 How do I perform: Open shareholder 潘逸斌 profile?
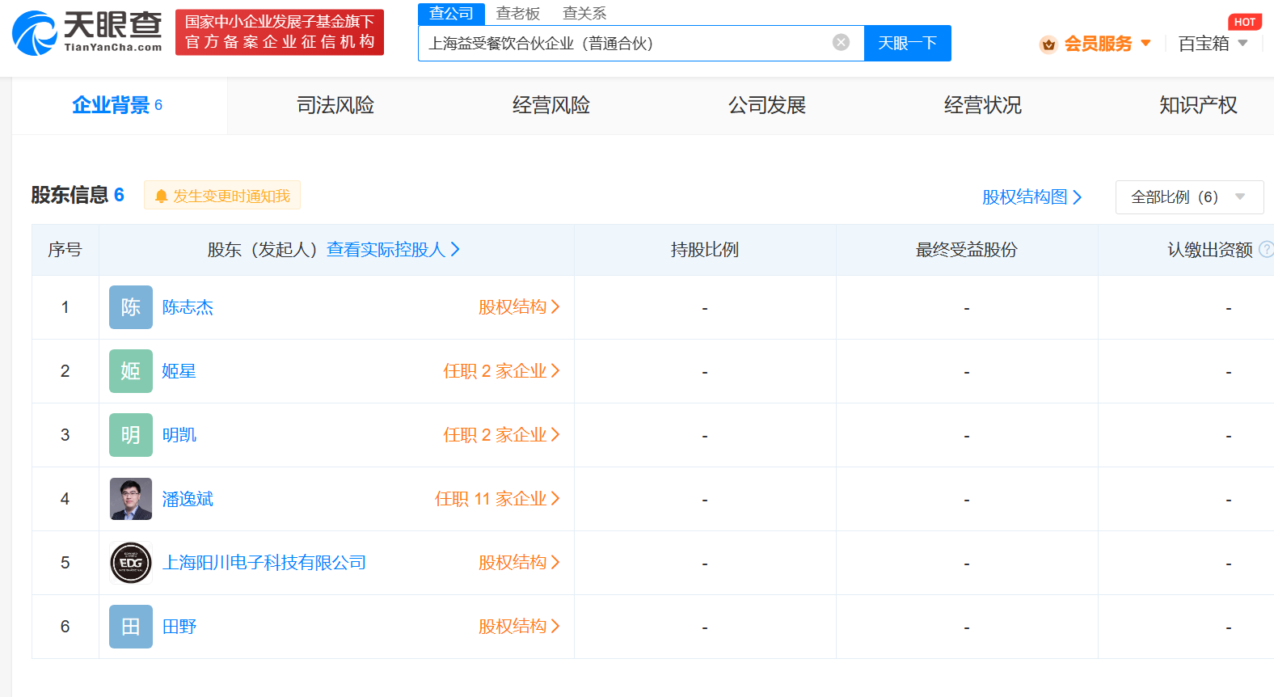point(188,499)
